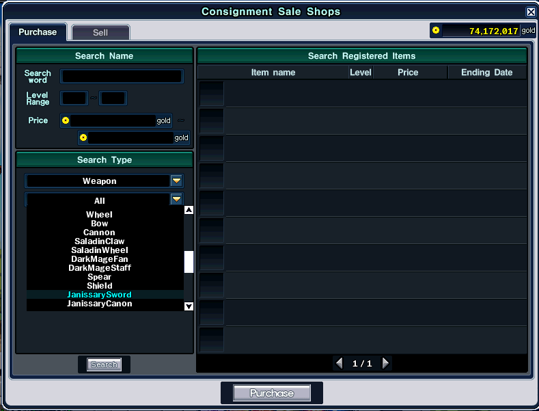Close the Consignment Sale Shops window
The image size is (539, 411).
coord(531,12)
